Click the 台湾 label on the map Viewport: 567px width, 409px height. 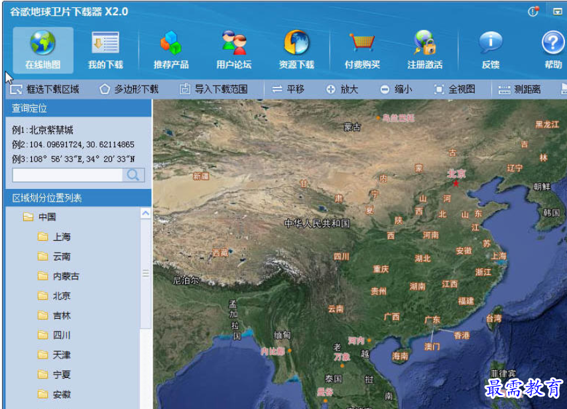[x=494, y=318]
